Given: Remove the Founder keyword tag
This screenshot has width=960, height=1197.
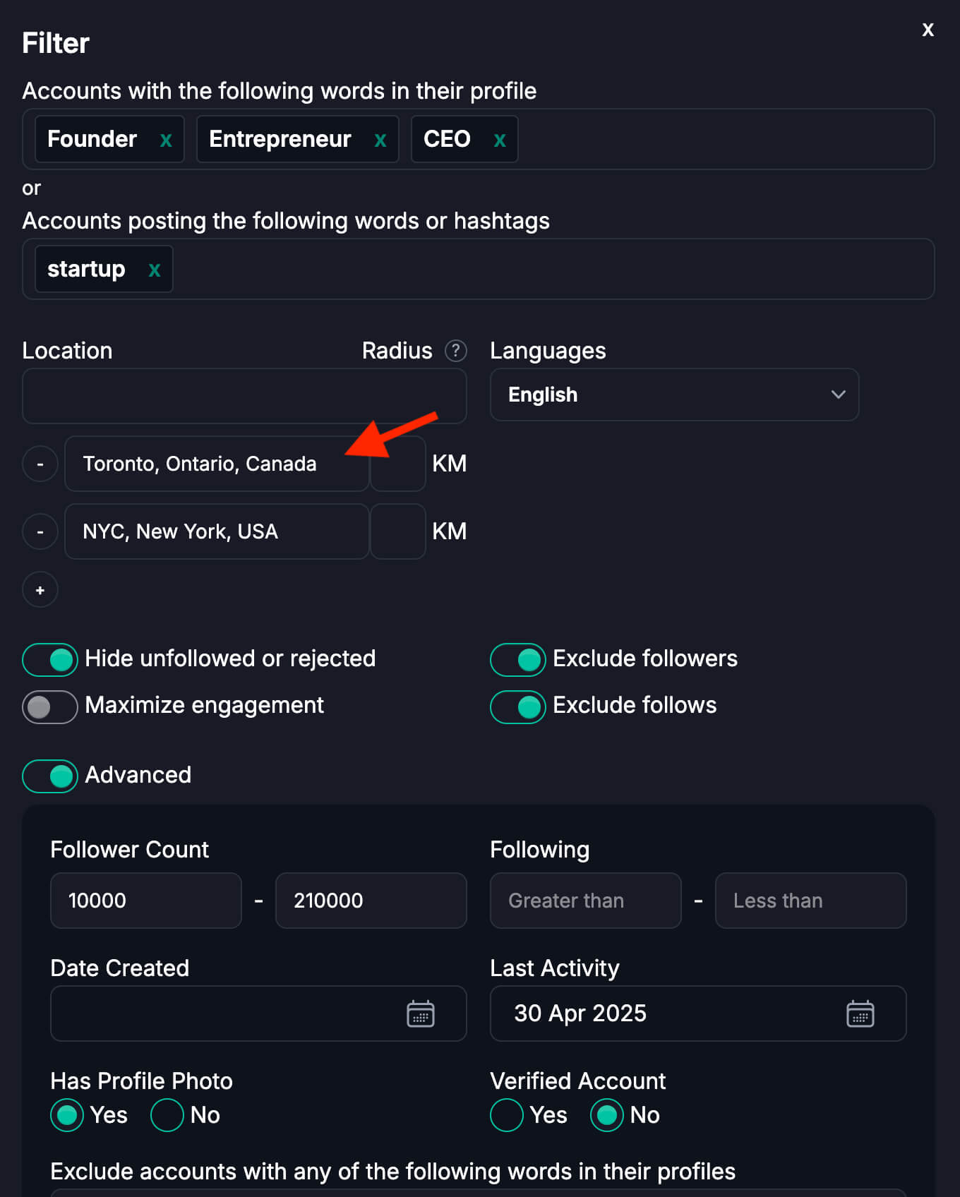Looking at the screenshot, I should click(x=166, y=140).
